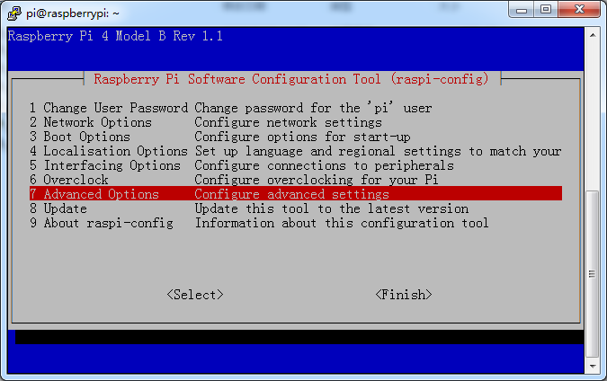The height and width of the screenshot is (381, 607).
Task: Click the PuTTY icon in the title bar
Action: (13, 13)
